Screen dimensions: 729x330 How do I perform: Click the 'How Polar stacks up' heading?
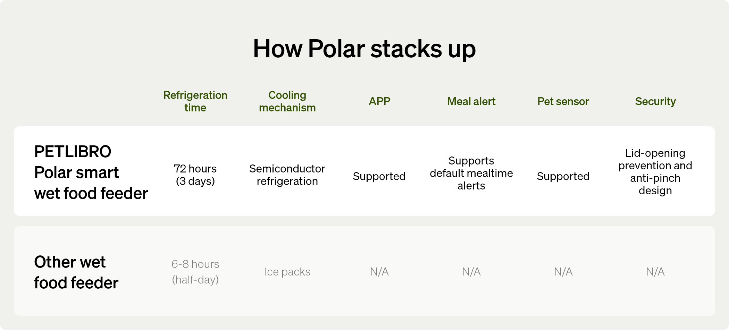tap(364, 49)
